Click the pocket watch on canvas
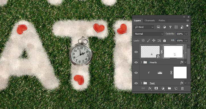 pyautogui.click(x=81, y=54)
